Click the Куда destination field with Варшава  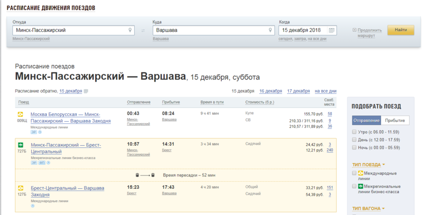tap(210, 30)
